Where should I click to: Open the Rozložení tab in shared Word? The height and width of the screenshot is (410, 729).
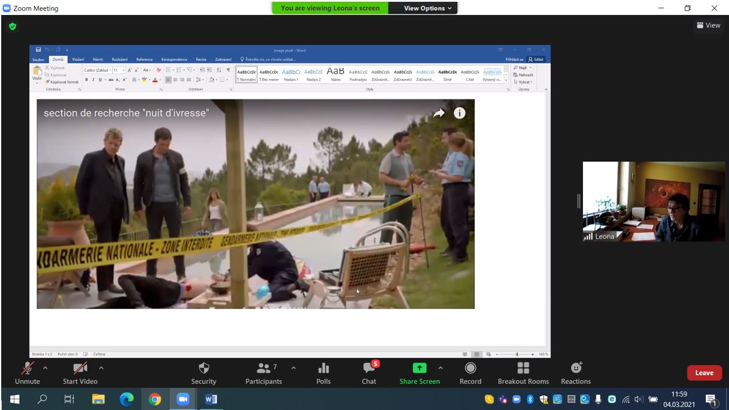pyautogui.click(x=120, y=59)
